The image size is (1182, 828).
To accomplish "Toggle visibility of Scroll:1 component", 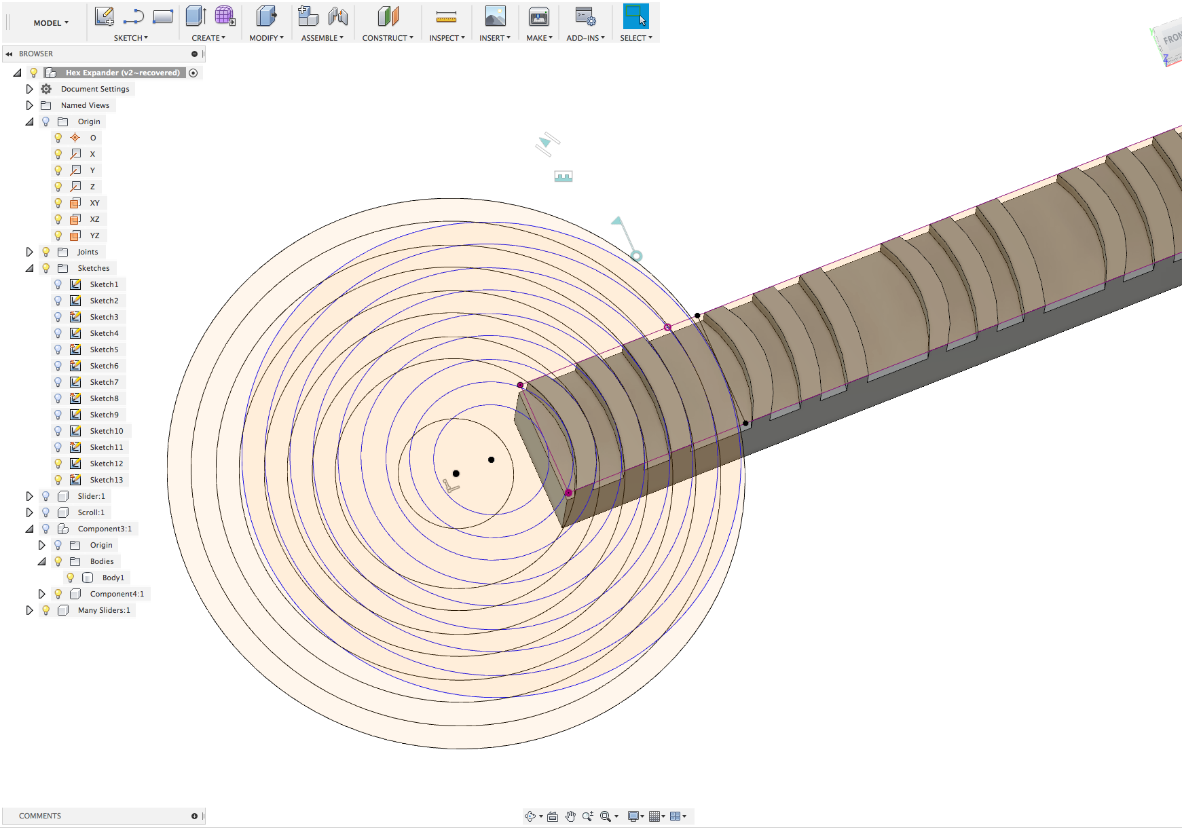I will coord(46,512).
